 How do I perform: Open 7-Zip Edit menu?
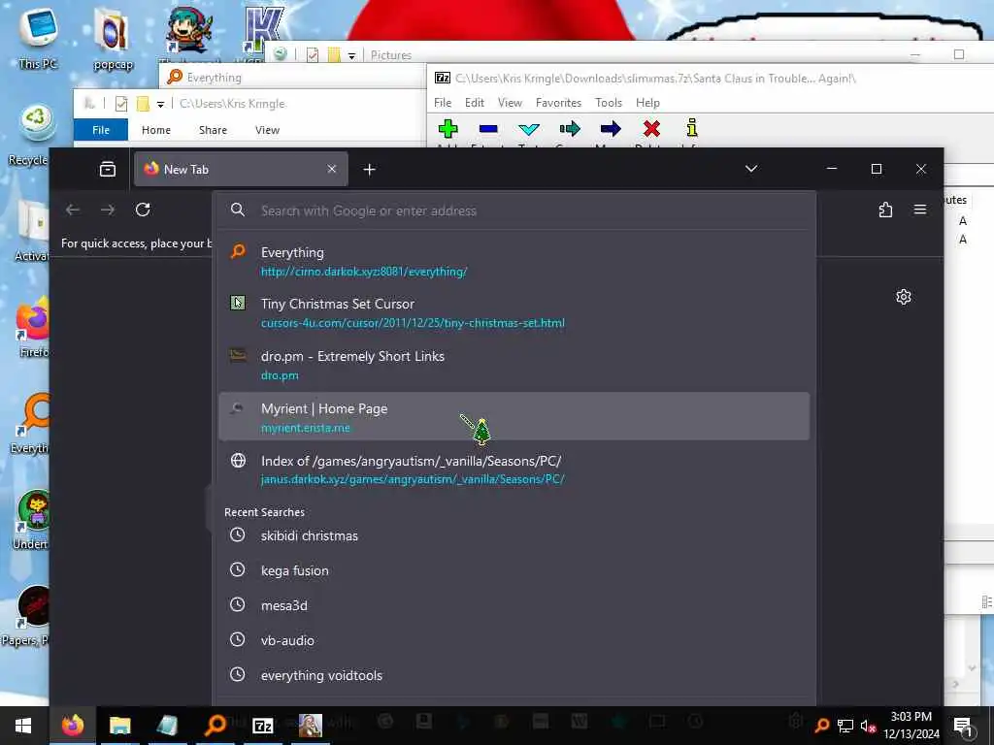pos(474,103)
